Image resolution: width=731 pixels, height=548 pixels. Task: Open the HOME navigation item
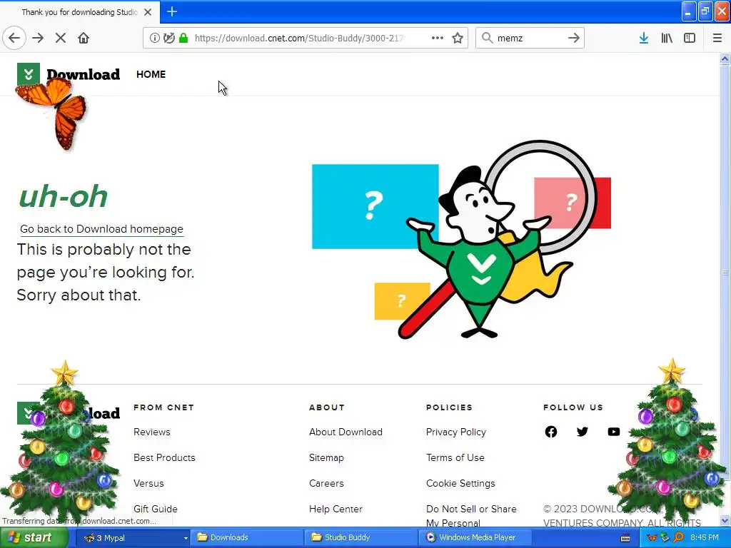pyautogui.click(x=151, y=74)
